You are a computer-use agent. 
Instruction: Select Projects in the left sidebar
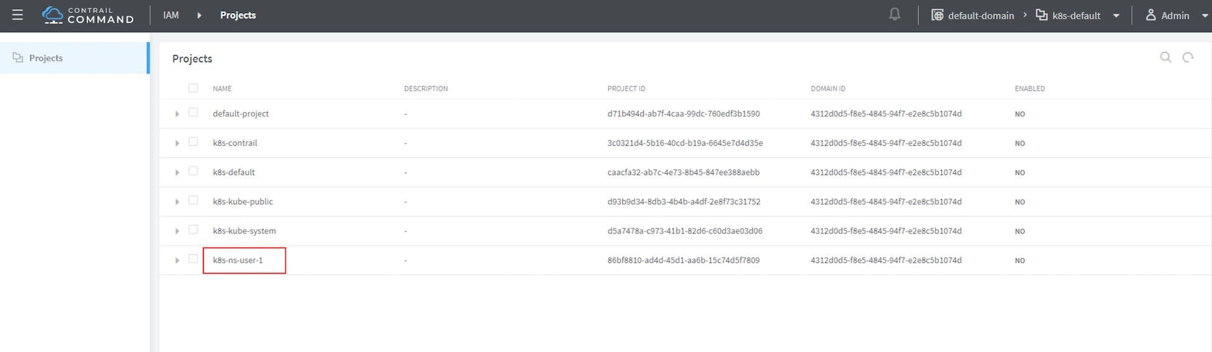pyautogui.click(x=74, y=58)
